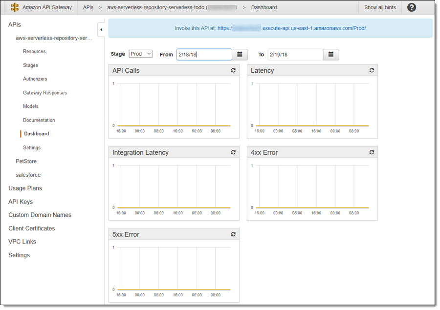Image resolution: width=440 pixels, height=310 pixels.
Task: Open the Prod invoke URL link
Action: [291, 28]
